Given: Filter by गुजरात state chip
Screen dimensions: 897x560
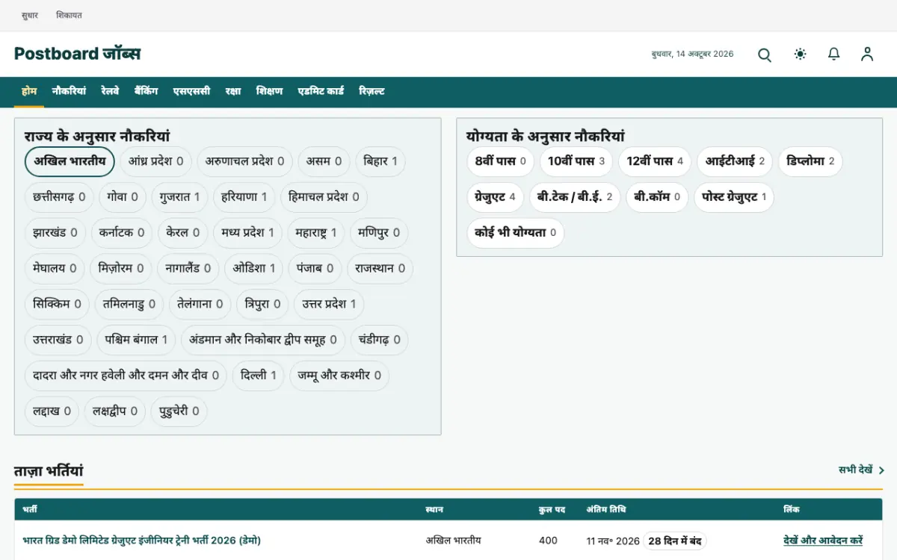Looking at the screenshot, I should (x=179, y=197).
